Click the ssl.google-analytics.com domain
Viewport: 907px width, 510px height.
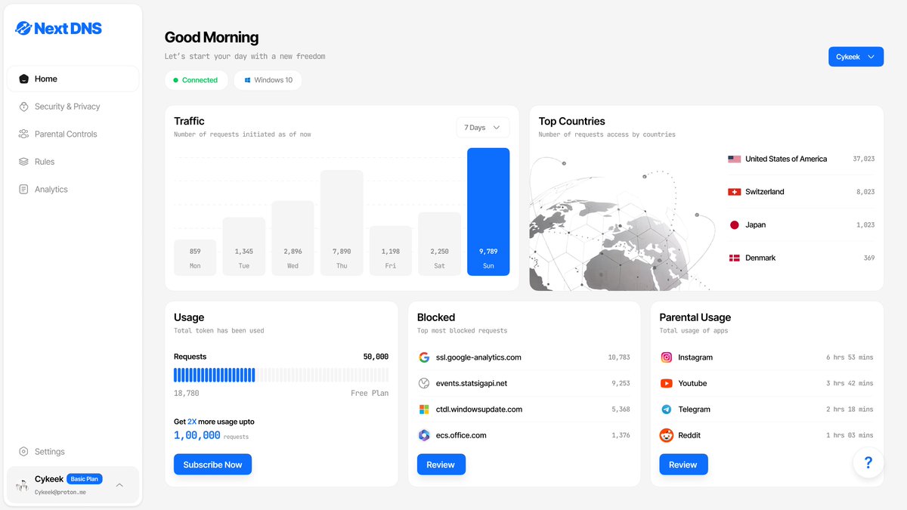pos(478,357)
